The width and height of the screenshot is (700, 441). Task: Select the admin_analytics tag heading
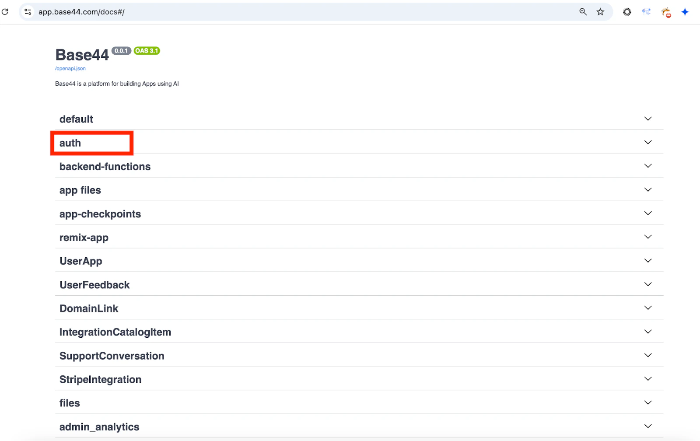99,427
